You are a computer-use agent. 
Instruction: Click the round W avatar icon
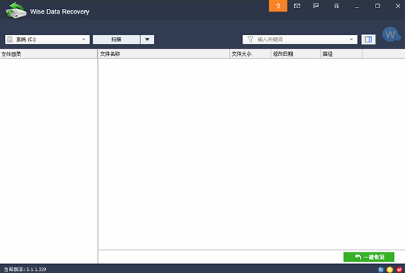(x=391, y=34)
